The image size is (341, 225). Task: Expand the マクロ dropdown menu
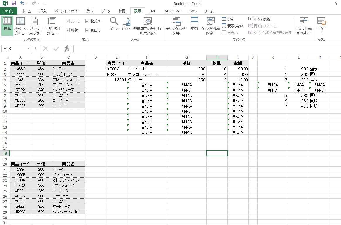point(321,26)
